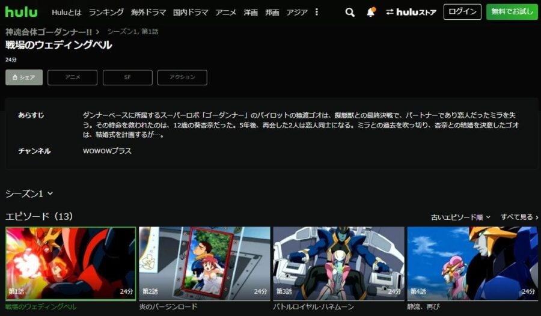
Task: Click the シェア share button
Action: click(24, 77)
